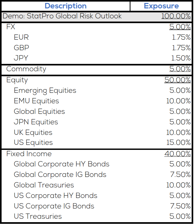The height and width of the screenshot is (224, 194).
Task: Select the US Corporate IG Bonds row
Action: [54, 206]
